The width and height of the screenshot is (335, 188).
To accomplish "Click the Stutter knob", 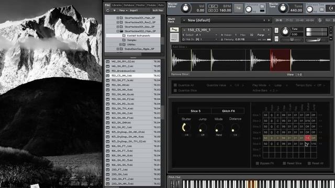I will pos(186,127).
